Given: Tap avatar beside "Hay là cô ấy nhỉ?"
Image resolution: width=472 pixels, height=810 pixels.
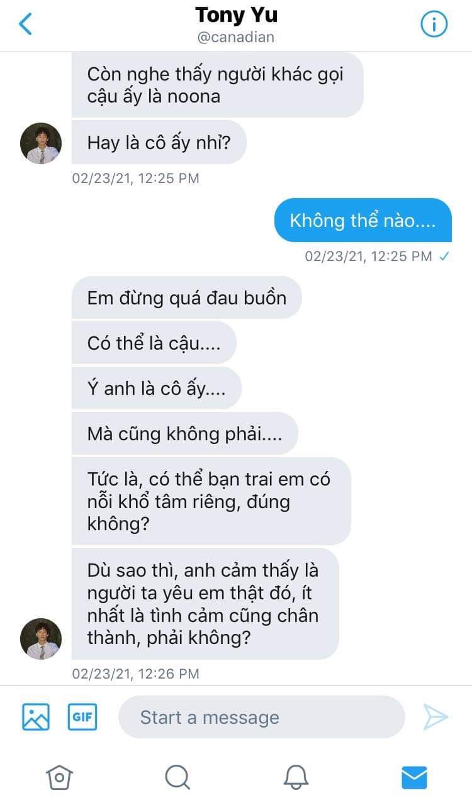Looking at the screenshot, I should pyautogui.click(x=41, y=143).
